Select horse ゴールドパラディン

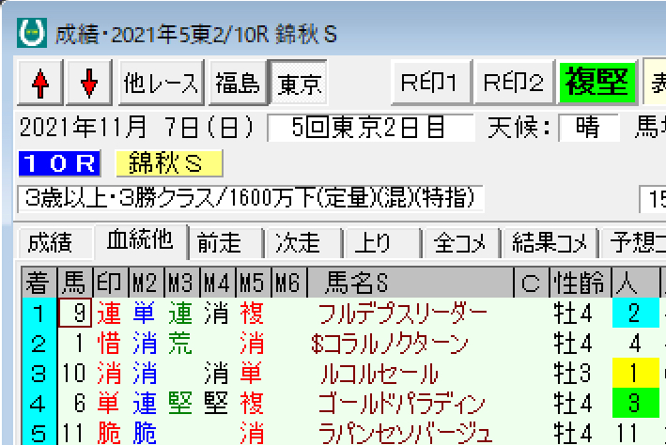402,404
